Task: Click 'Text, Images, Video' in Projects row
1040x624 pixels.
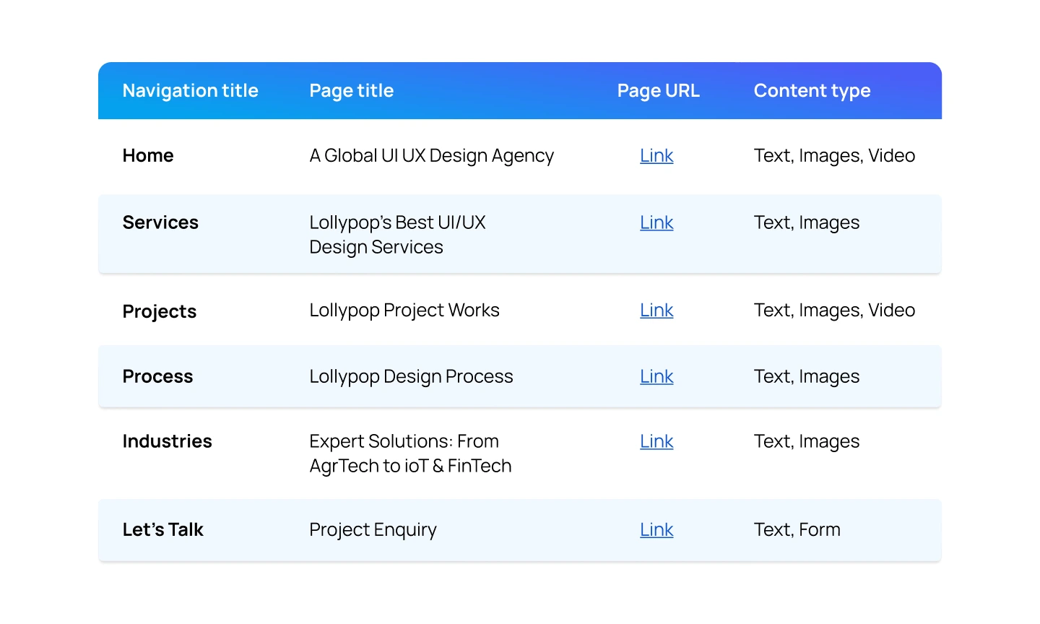Action: 834,311
